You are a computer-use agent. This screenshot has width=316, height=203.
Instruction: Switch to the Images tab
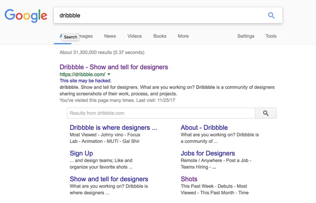(x=86, y=36)
